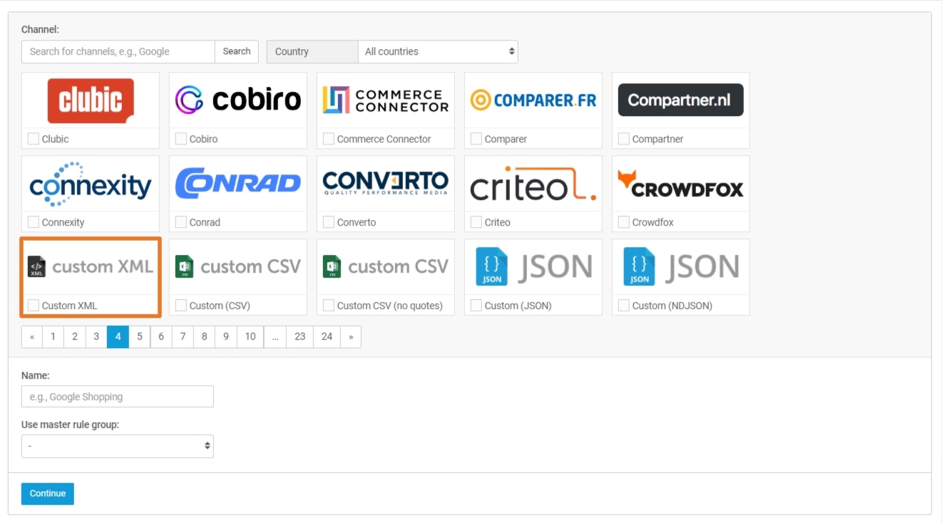The height and width of the screenshot is (524, 942).
Task: Select the Clubic channel logo
Action: (x=91, y=100)
